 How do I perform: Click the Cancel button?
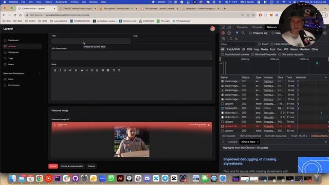pos(92,166)
